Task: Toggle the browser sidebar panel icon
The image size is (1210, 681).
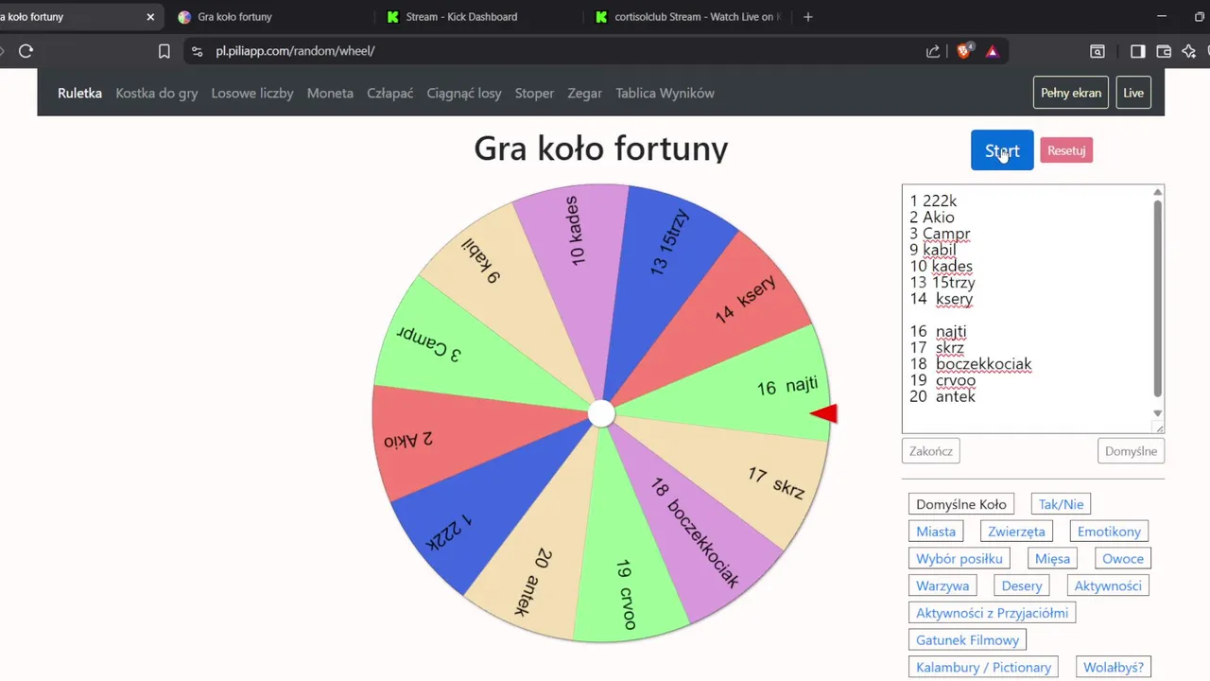Action: 1138,51
